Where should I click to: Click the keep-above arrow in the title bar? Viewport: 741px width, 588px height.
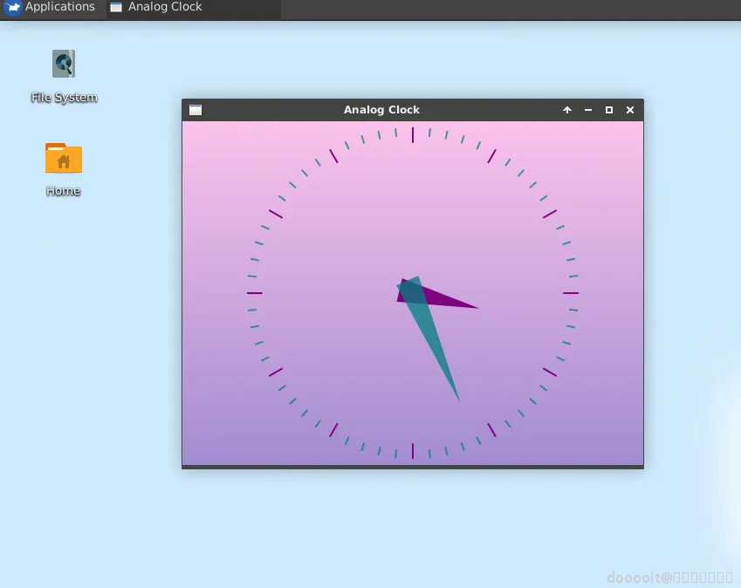tap(567, 110)
